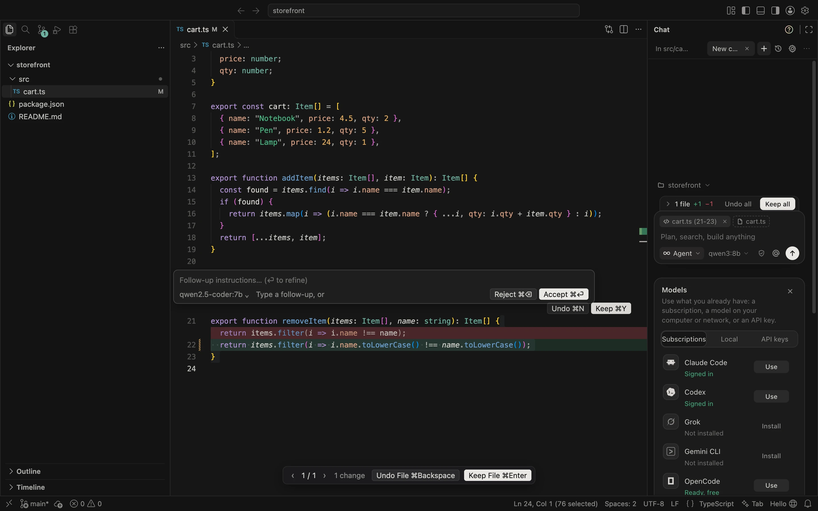Click the Reject button for inline edit

click(513, 294)
